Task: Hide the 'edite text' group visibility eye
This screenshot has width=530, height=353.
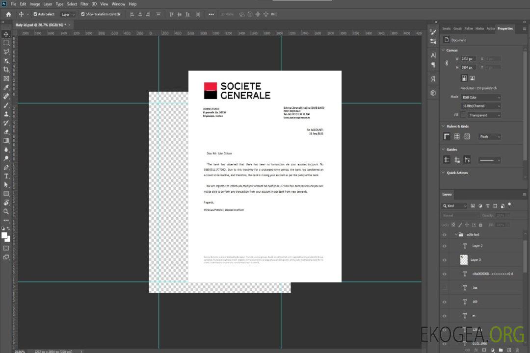Action: [x=445, y=235]
